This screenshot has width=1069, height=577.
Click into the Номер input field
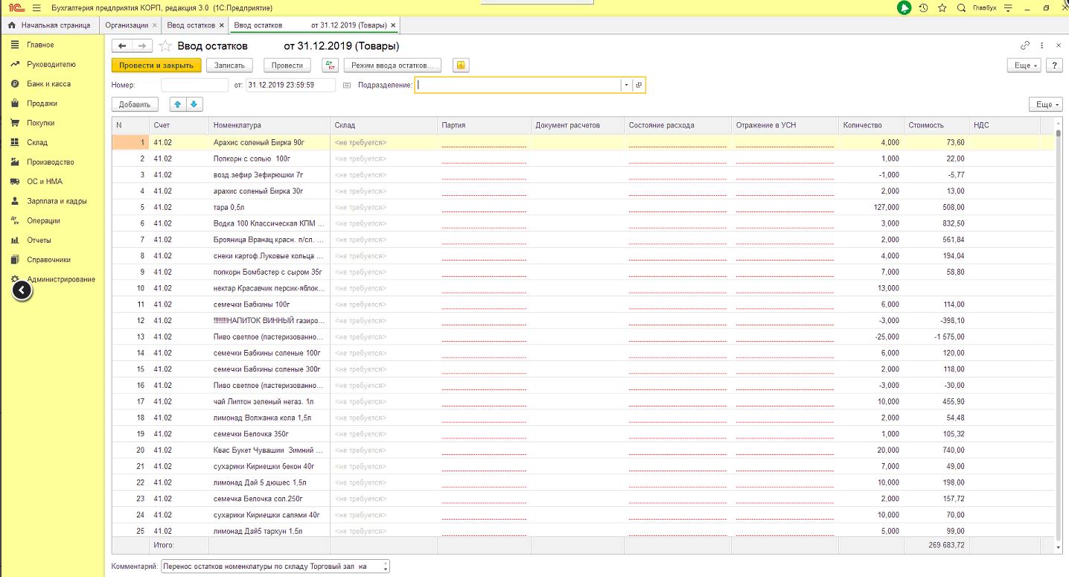(194, 85)
